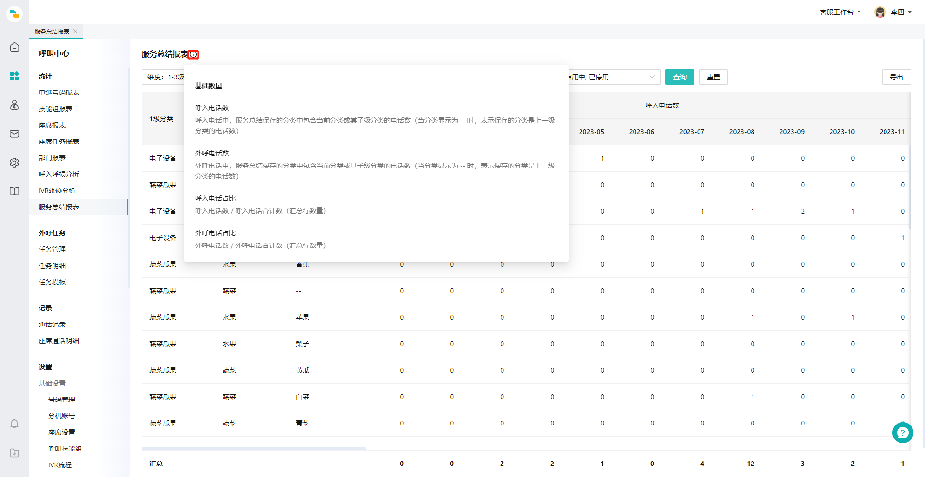Open IVR流程 in sidebar
This screenshot has height=477, width=925.
[60, 465]
